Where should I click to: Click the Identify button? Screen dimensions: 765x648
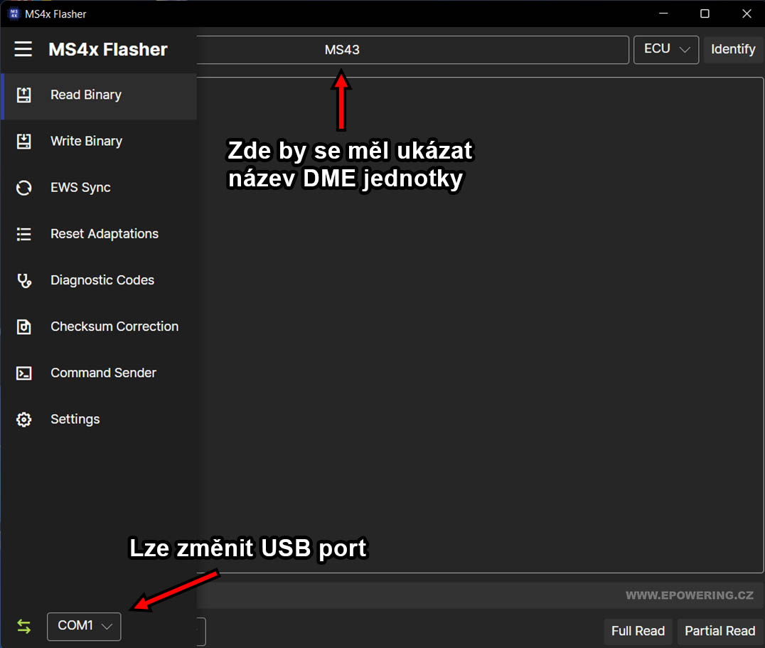coord(733,49)
